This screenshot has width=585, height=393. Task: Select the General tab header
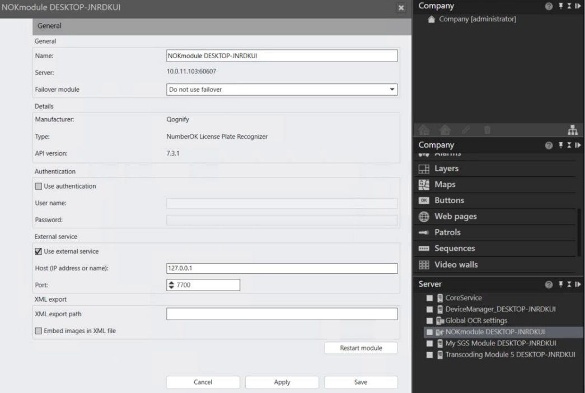pos(49,26)
